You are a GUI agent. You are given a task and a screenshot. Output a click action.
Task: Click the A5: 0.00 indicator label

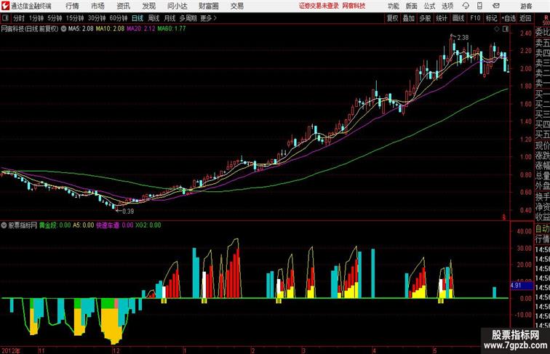click(84, 225)
